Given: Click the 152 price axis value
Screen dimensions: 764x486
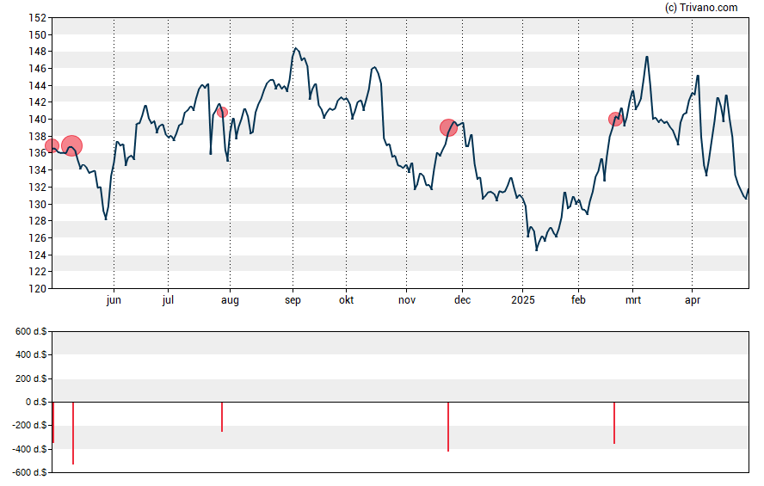Looking at the screenshot, I should [38, 18].
